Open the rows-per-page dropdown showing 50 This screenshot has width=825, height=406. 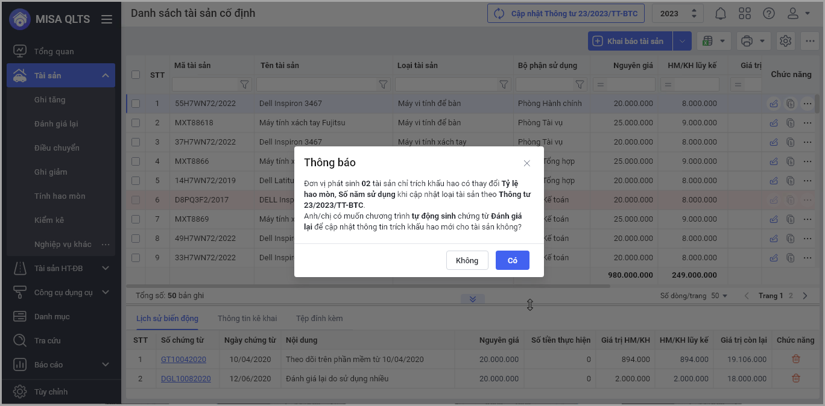719,296
